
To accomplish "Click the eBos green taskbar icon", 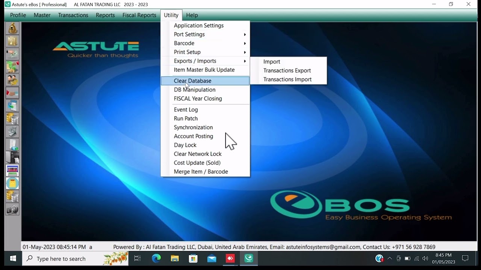I will tap(248, 258).
